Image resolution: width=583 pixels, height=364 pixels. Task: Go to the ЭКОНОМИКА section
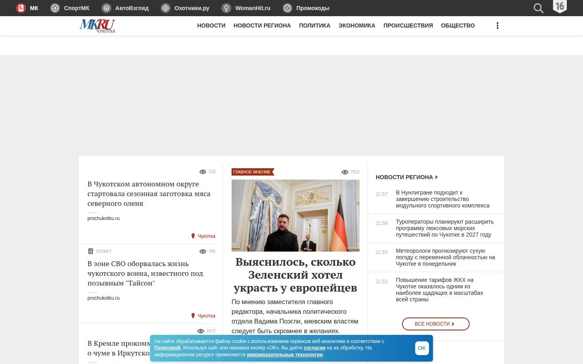pyautogui.click(x=357, y=25)
